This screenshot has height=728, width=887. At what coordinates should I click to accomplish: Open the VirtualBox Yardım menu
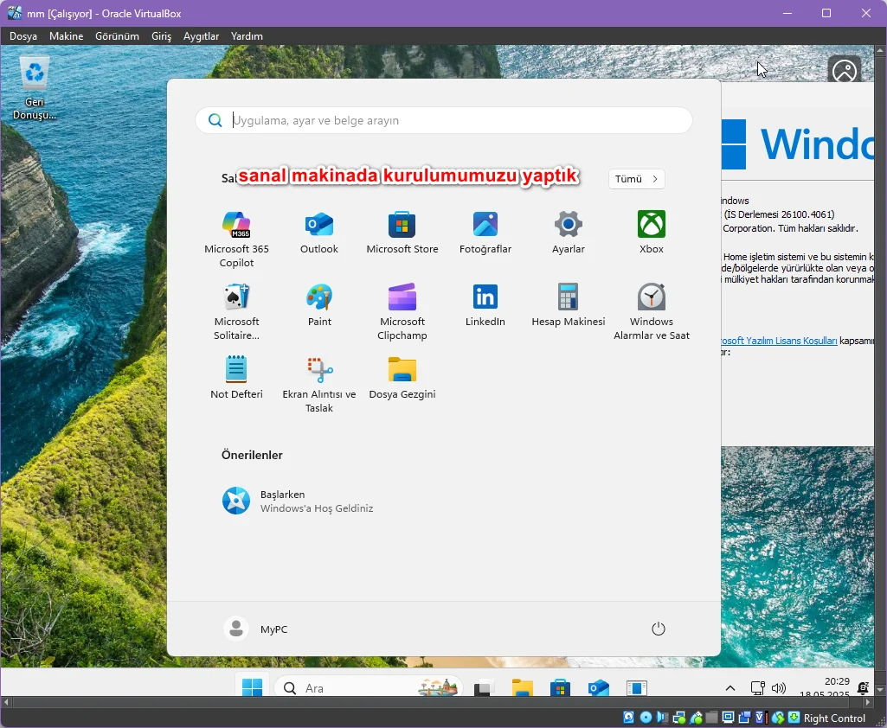(x=247, y=36)
